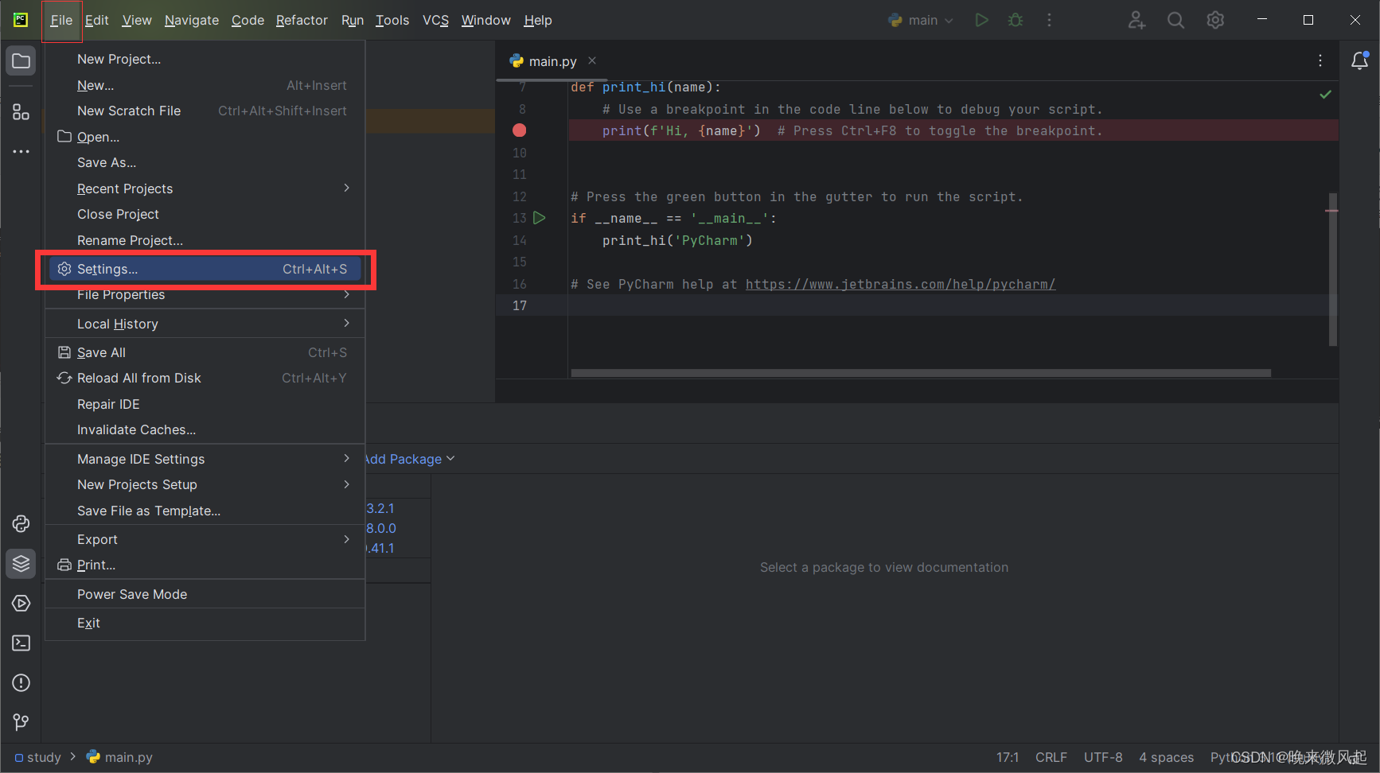The height and width of the screenshot is (773, 1380).
Task: Expand the Manage IDE Settings submenu
Action: click(205, 459)
